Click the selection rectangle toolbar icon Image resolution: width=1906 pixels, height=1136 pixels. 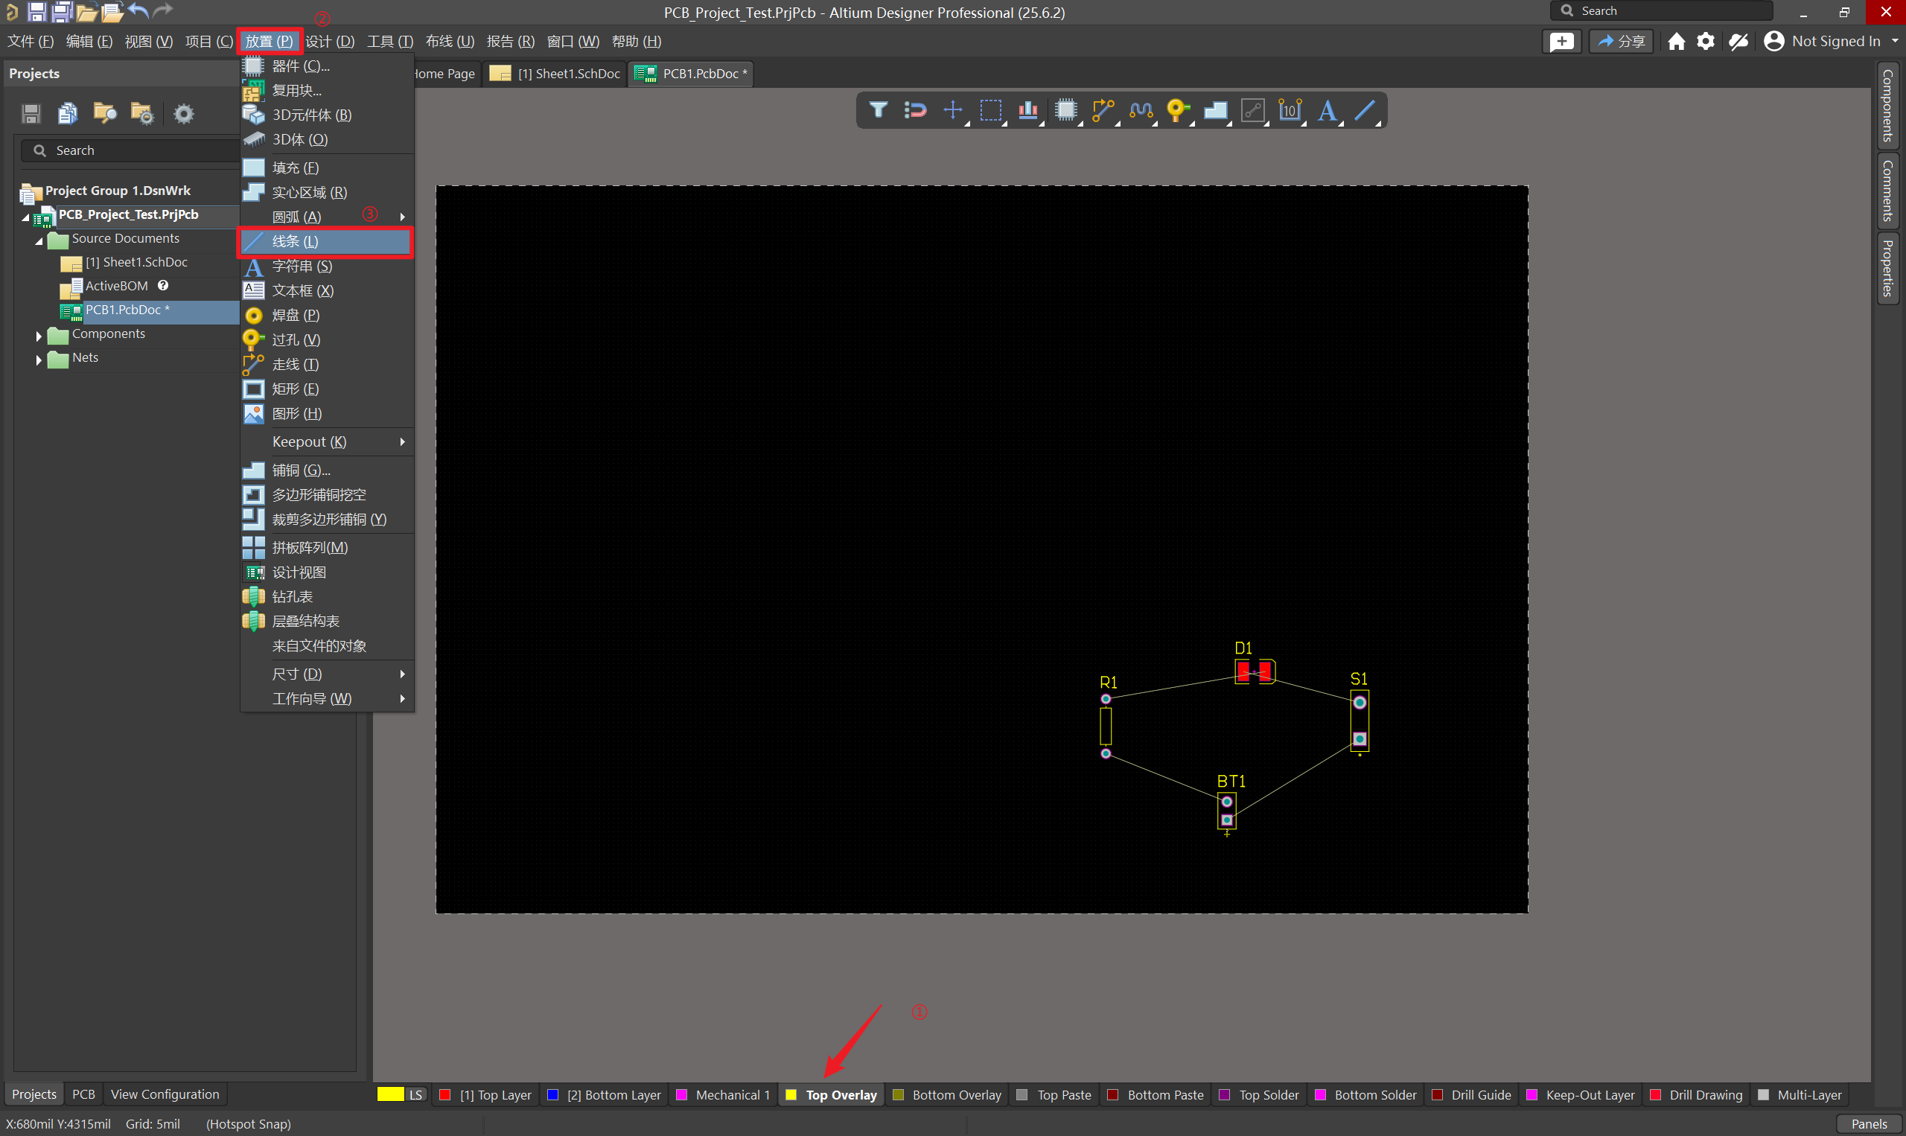pyautogui.click(x=990, y=110)
